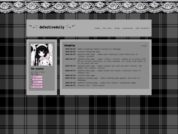
Task: Click the entry about lace banner, background image
Action: click(x=107, y=83)
